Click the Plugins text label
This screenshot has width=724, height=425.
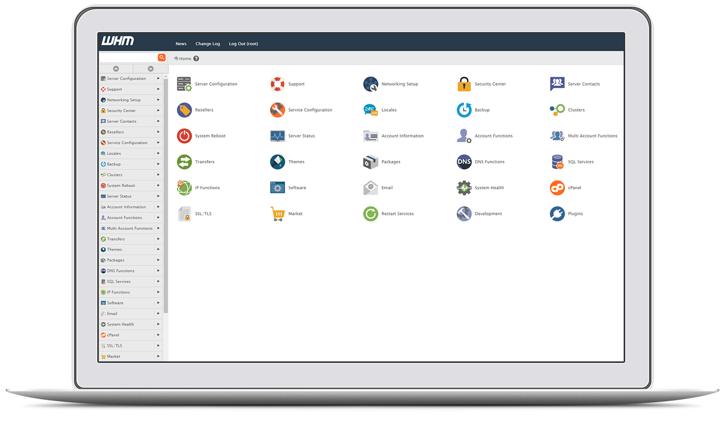click(x=575, y=214)
